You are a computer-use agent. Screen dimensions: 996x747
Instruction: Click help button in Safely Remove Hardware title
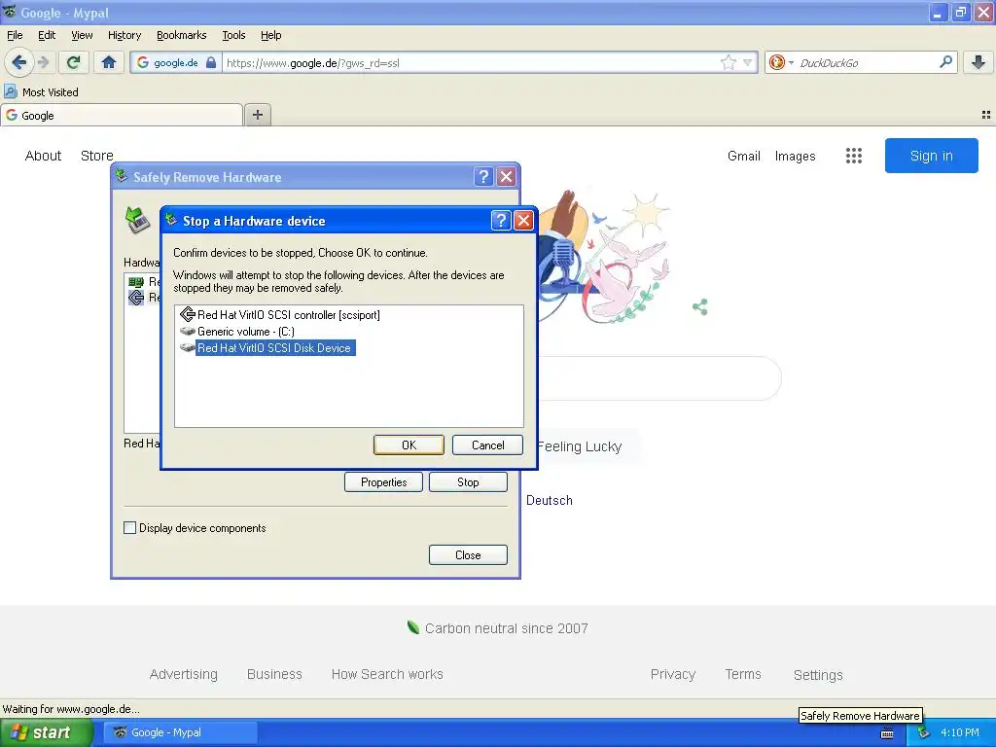click(x=483, y=177)
